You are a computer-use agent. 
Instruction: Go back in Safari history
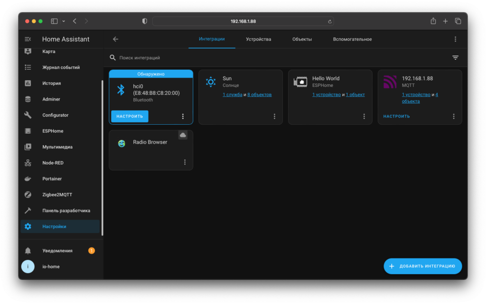pyautogui.click(x=75, y=21)
